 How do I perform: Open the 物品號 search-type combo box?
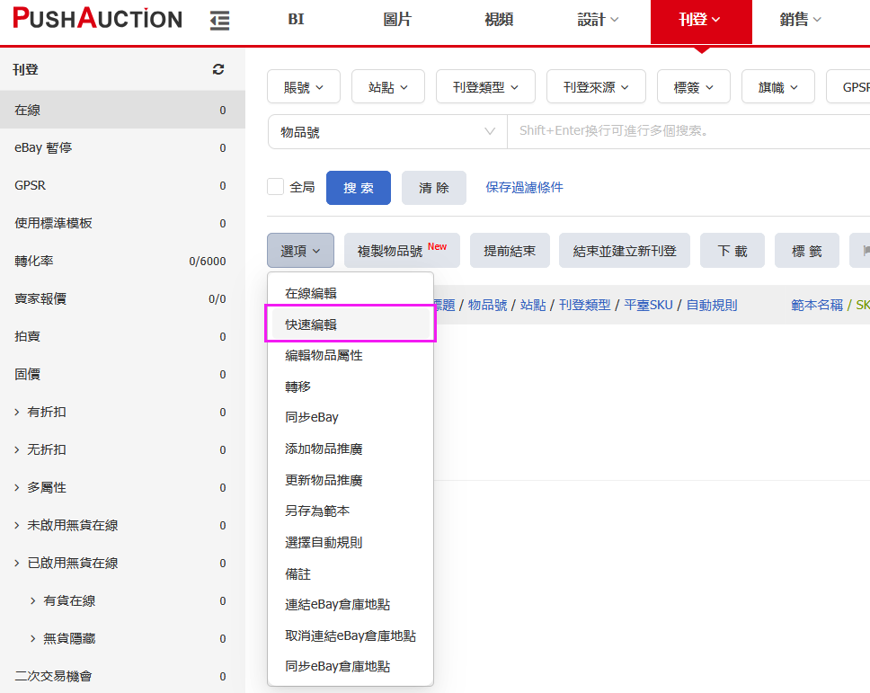click(387, 132)
